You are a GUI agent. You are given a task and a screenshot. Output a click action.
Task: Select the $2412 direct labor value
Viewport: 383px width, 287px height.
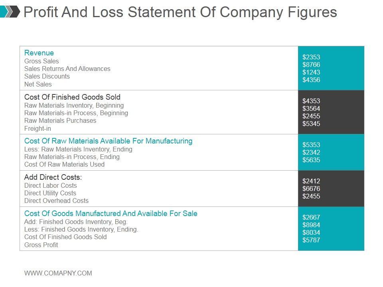(x=311, y=181)
